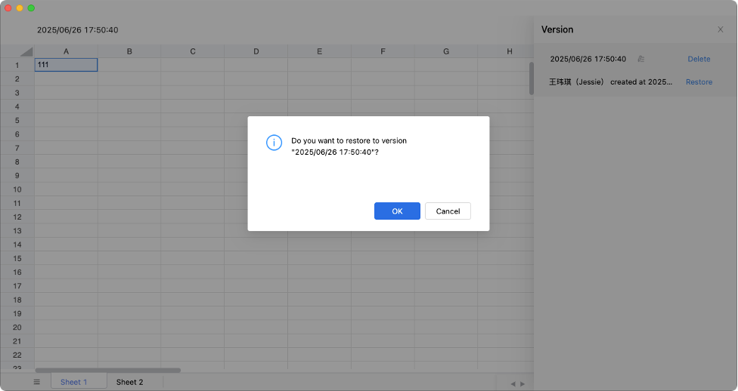This screenshot has width=738, height=391.
Task: Switch to Sheet 2 tab
Action: [x=129, y=382]
